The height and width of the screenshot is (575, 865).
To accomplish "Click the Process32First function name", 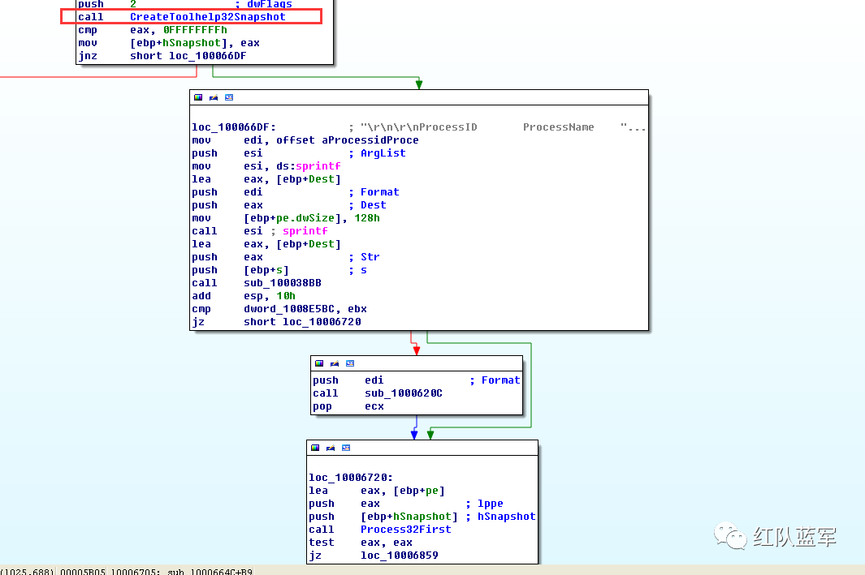I will (x=405, y=530).
